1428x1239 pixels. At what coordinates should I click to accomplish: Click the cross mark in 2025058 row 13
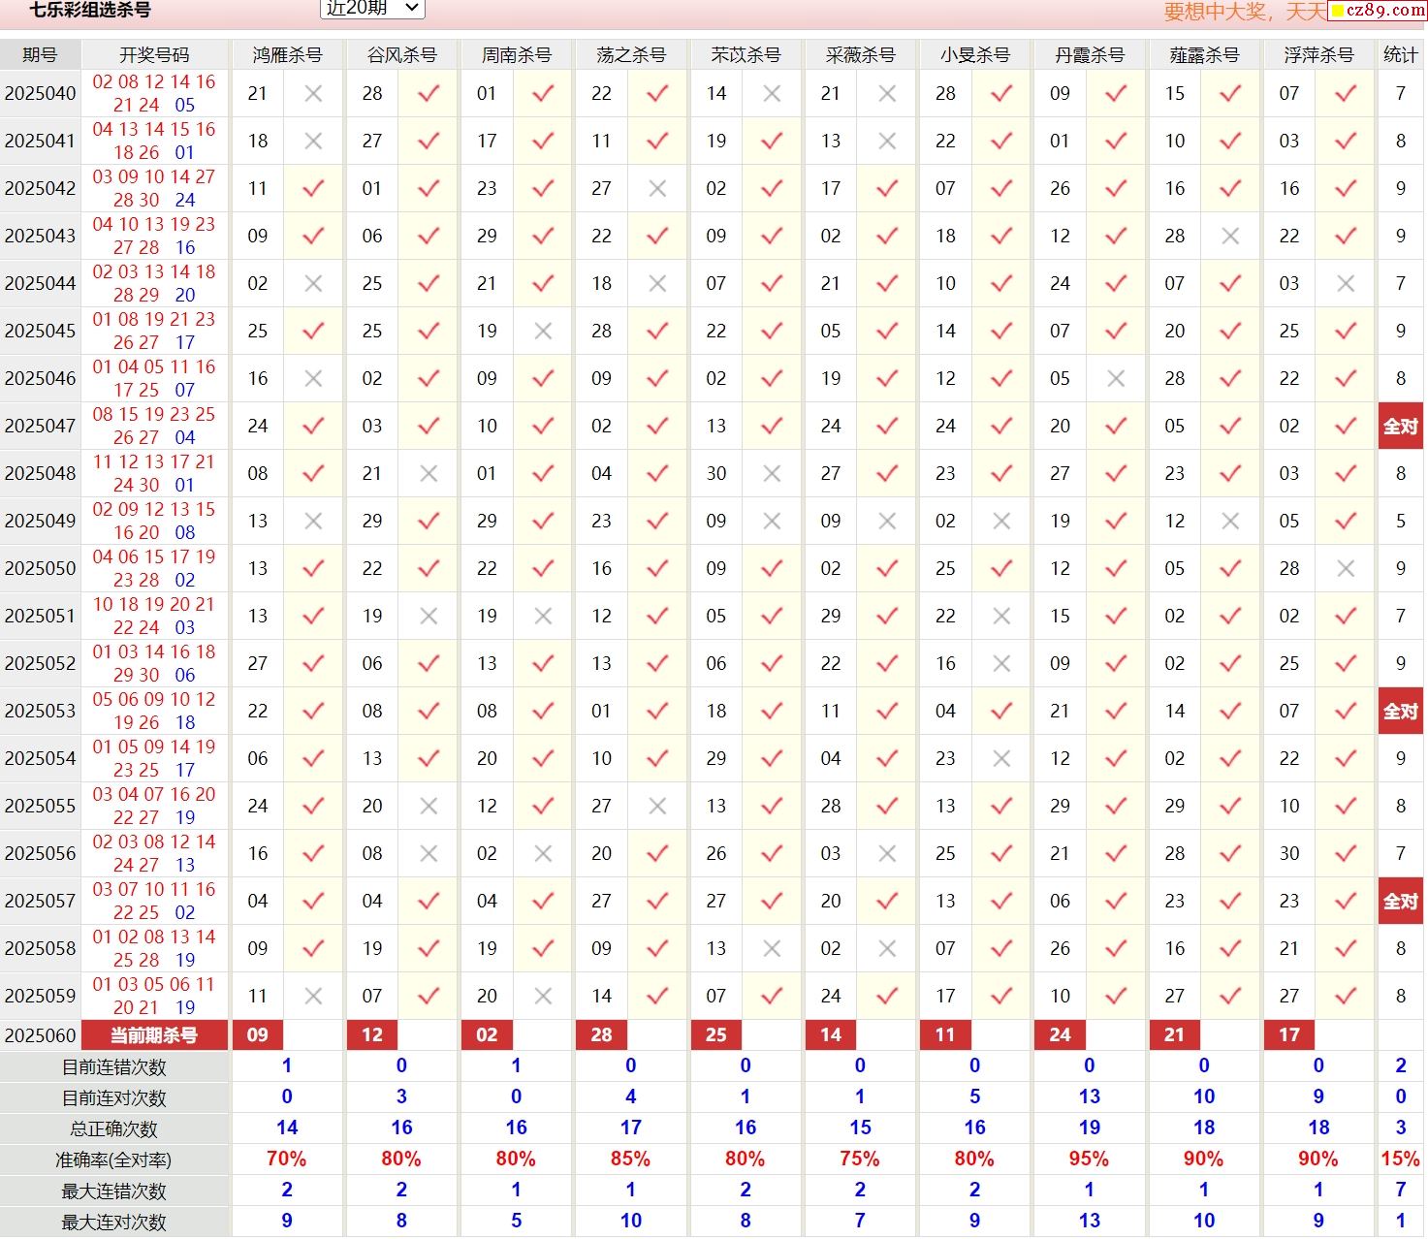click(772, 949)
